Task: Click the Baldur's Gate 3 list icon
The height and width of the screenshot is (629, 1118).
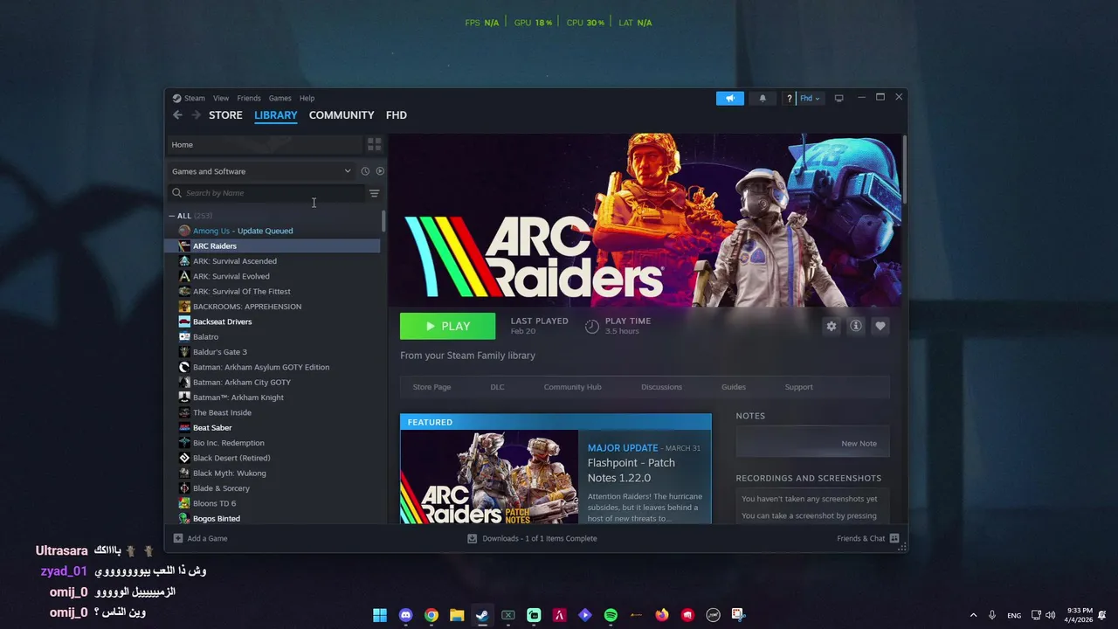Action: click(x=184, y=352)
